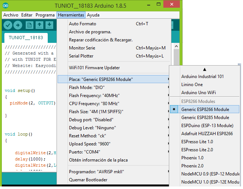Click the editor scrollbar up arrow
This screenshot has width=243, height=189.
176,46
